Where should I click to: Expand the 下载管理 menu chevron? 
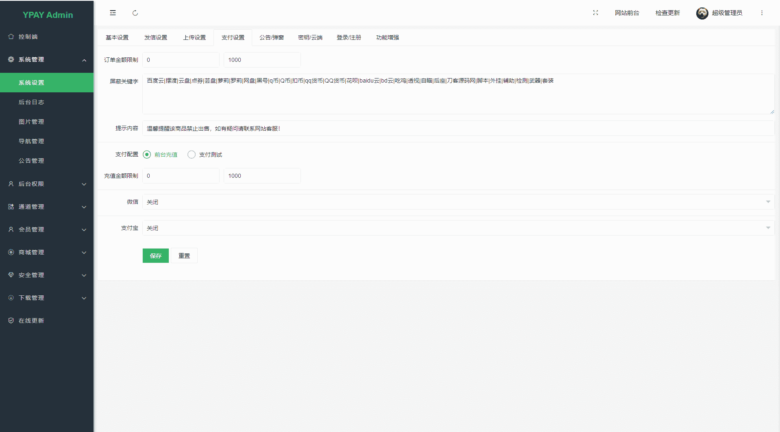[84, 298]
